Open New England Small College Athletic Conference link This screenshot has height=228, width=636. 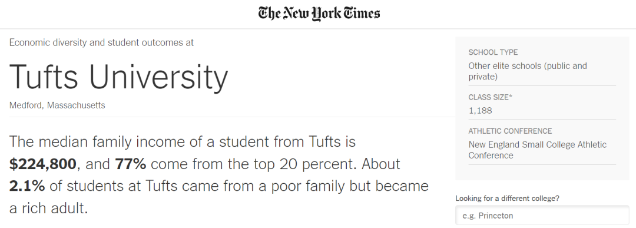coord(538,150)
